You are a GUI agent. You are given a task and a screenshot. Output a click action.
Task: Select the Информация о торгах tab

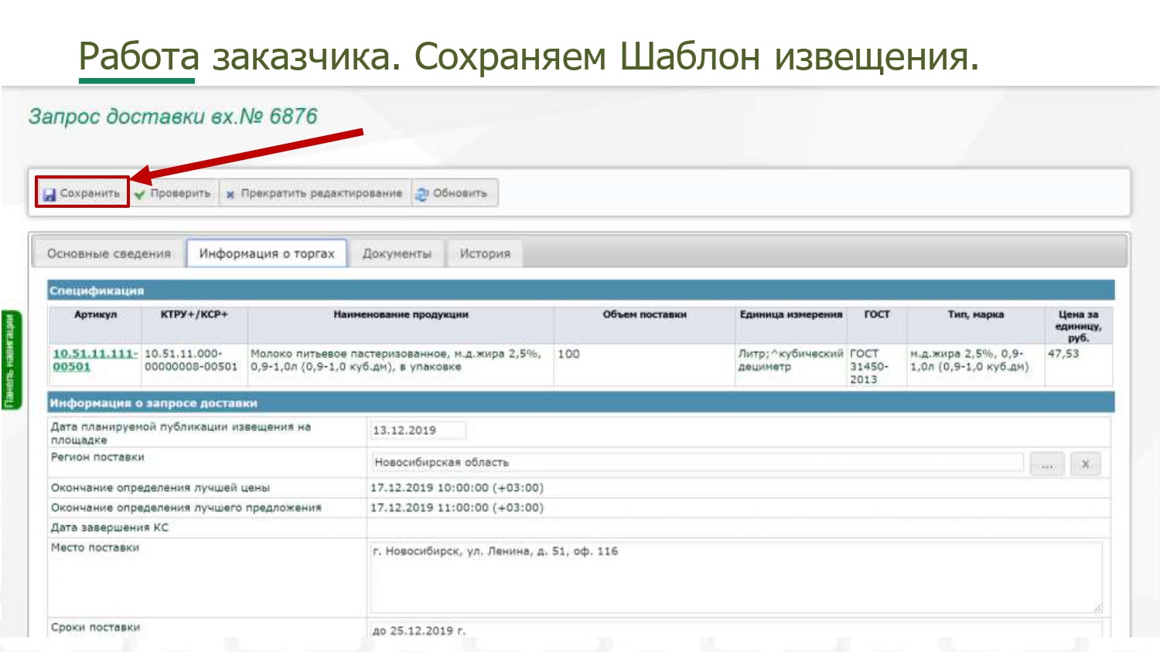(267, 253)
